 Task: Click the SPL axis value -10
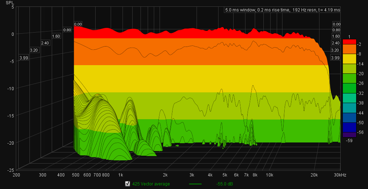pos(10,88)
